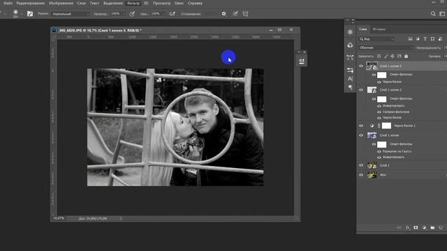Add a layer mask icon
This screenshot has height=251, width=447.
click(x=416, y=228)
